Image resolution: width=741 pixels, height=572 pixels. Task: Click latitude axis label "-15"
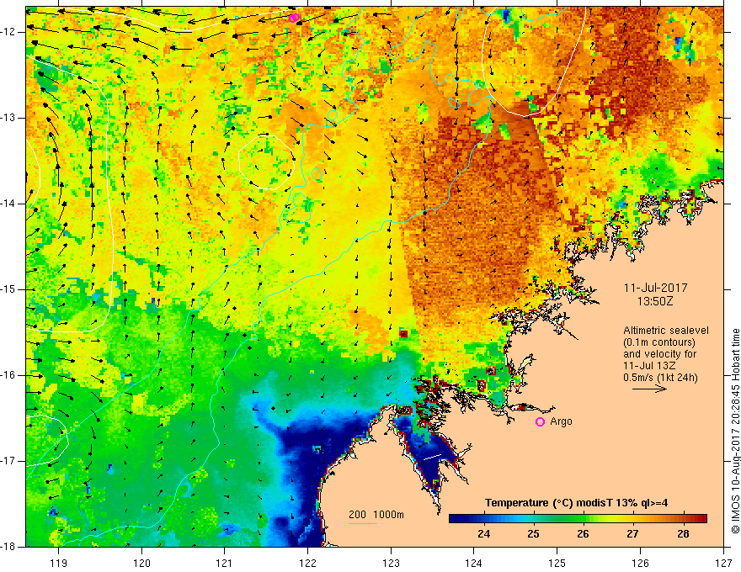[x=9, y=289]
